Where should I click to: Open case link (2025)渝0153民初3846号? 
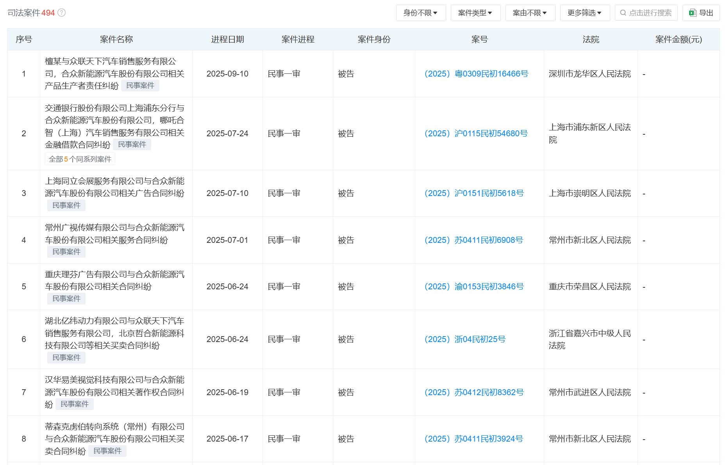(474, 287)
